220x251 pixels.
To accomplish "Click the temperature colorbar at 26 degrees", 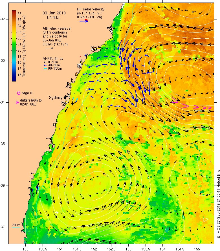I will tap(14, 14).
